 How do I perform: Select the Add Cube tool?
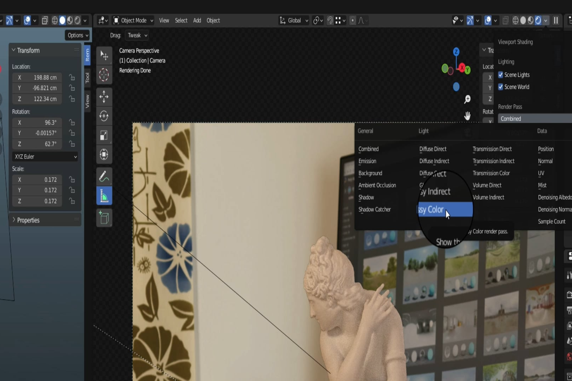click(104, 218)
